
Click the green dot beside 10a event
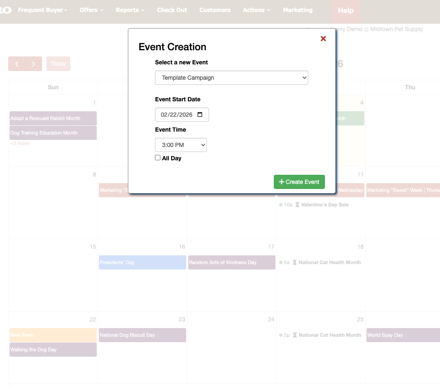point(281,205)
